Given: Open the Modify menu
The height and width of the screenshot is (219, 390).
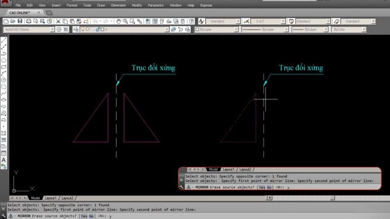Looking at the screenshot, I should point(137,5).
